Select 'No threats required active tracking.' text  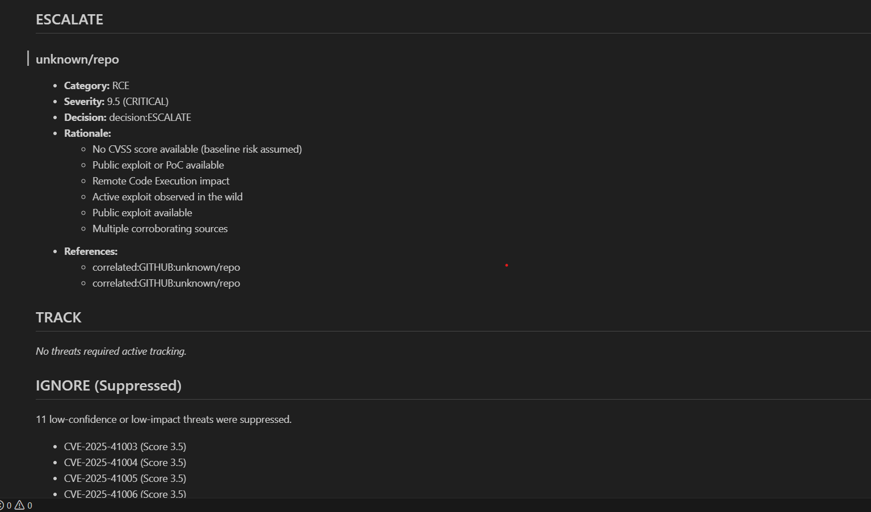coord(111,351)
